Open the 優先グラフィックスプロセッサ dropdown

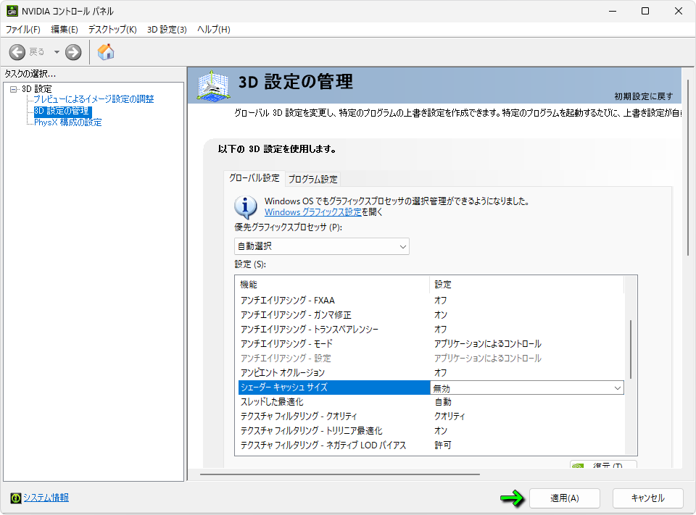click(322, 246)
